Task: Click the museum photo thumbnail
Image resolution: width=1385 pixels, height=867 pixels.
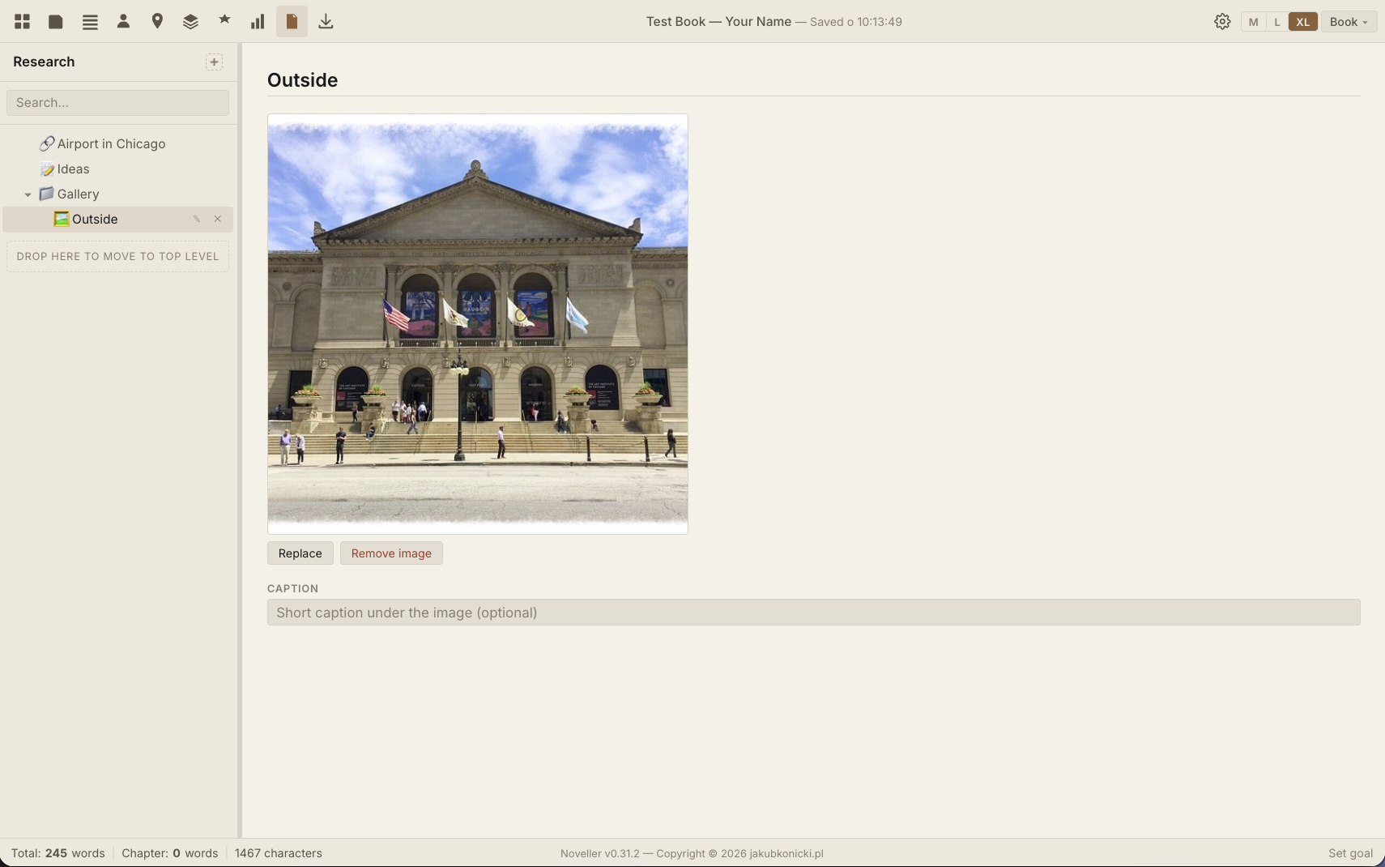Action: point(478,324)
